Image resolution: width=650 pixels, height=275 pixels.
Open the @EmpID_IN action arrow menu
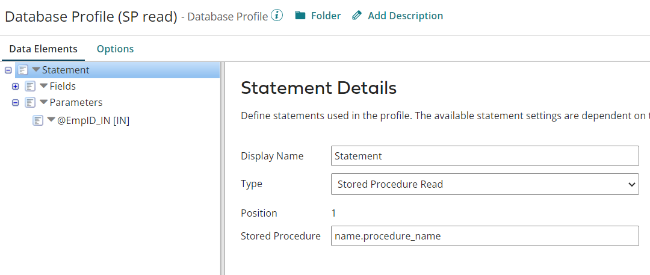pos(51,120)
